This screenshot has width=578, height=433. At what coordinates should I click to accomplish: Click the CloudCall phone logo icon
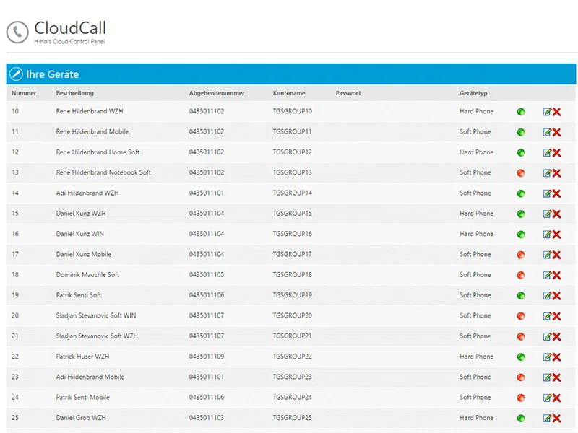coord(17,32)
